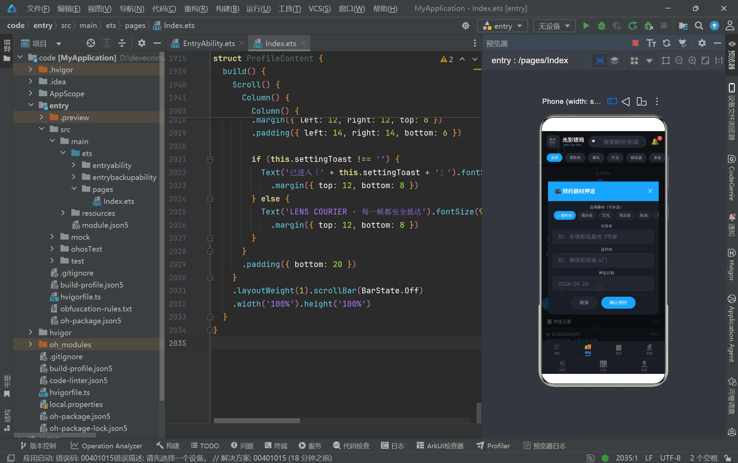This screenshot has width=738, height=463.
Task: Apply changes with the green reload arrow
Action: (633, 26)
